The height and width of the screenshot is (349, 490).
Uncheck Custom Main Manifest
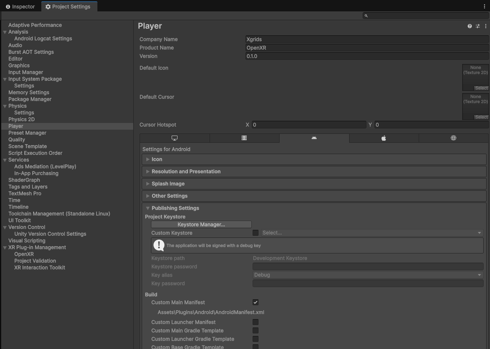click(255, 302)
